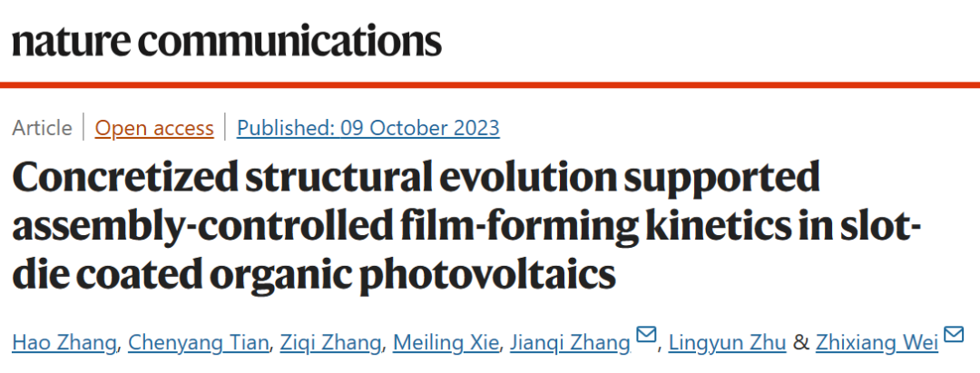Viewport: 980px width, 373px height.
Task: Click the word Concretized in the title
Action: (123, 177)
